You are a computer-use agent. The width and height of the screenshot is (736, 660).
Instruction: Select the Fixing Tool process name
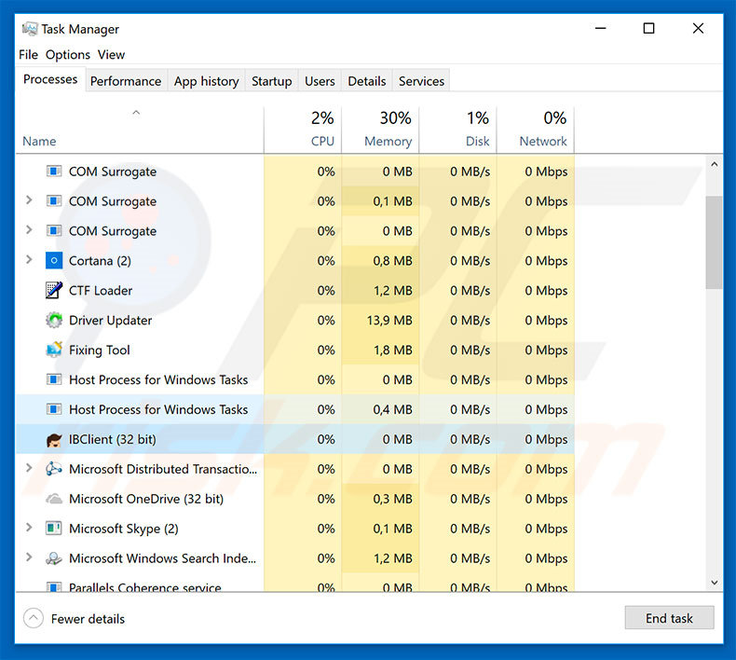pos(100,350)
